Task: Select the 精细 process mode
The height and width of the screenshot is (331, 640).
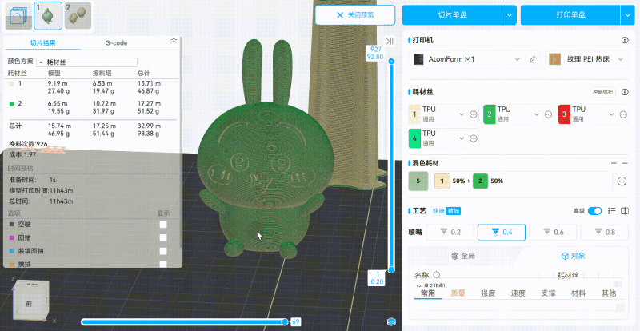Action: point(453,211)
